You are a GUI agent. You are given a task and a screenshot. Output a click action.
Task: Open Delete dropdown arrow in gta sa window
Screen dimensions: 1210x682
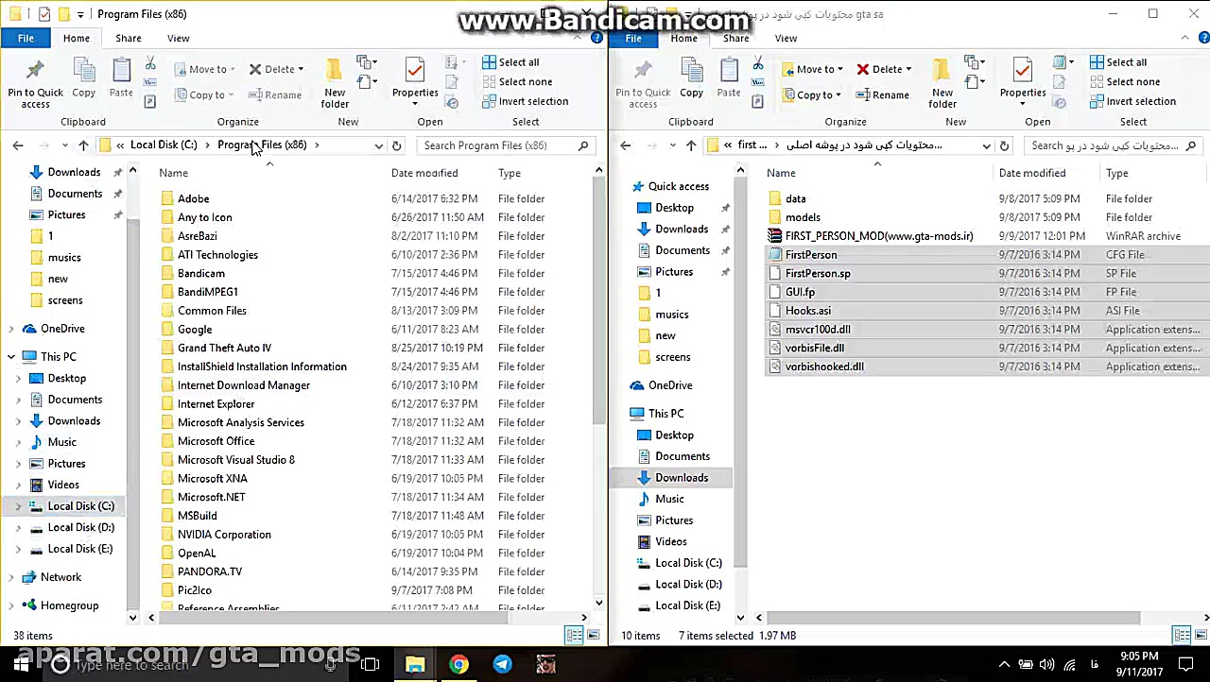908,69
